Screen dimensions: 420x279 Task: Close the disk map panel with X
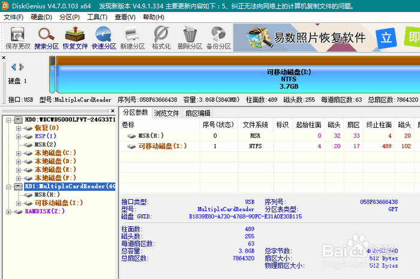[4, 58]
